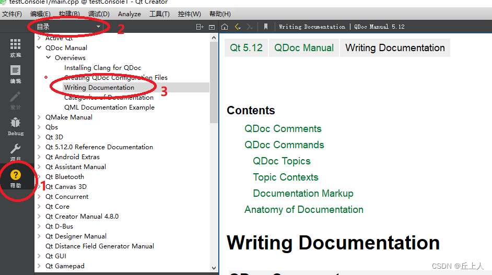Select QML Documentation Example tree item
492x275 pixels.
(109, 107)
